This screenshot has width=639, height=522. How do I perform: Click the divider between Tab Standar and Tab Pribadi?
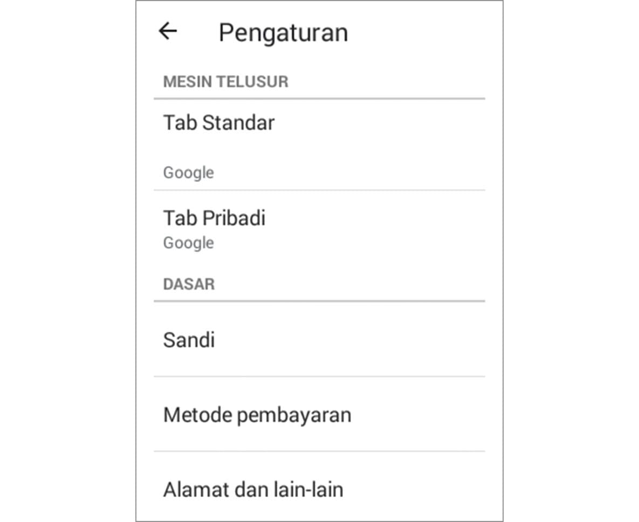pyautogui.click(x=319, y=190)
